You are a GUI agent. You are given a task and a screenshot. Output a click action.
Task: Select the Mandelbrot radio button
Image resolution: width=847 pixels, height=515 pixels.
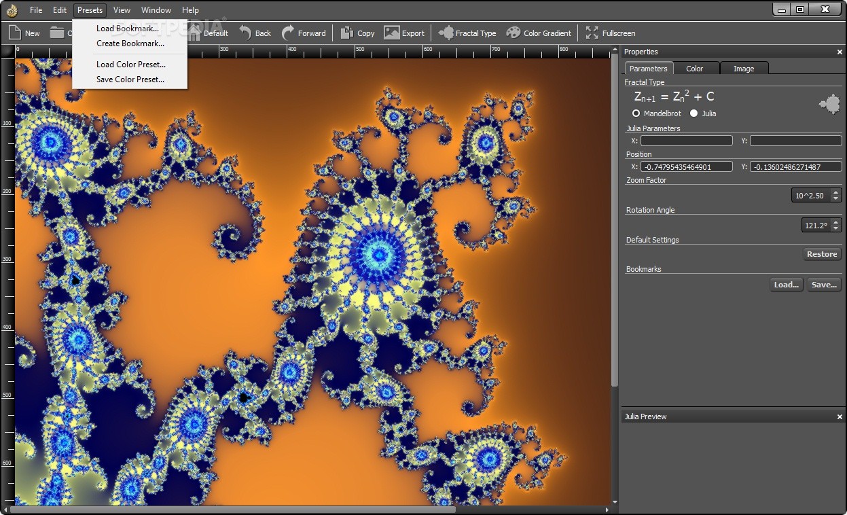click(636, 113)
